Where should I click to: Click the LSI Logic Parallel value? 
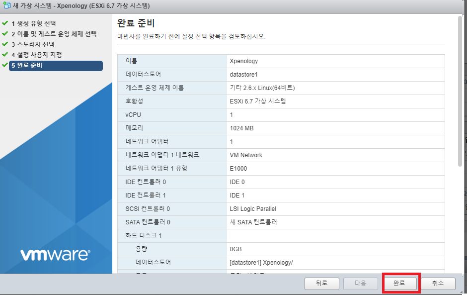tap(253, 208)
